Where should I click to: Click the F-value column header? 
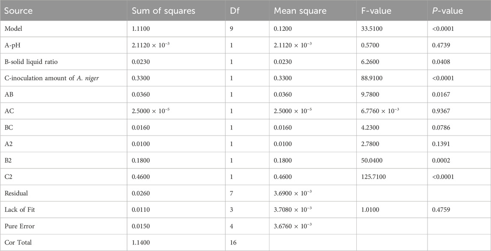(376, 11)
